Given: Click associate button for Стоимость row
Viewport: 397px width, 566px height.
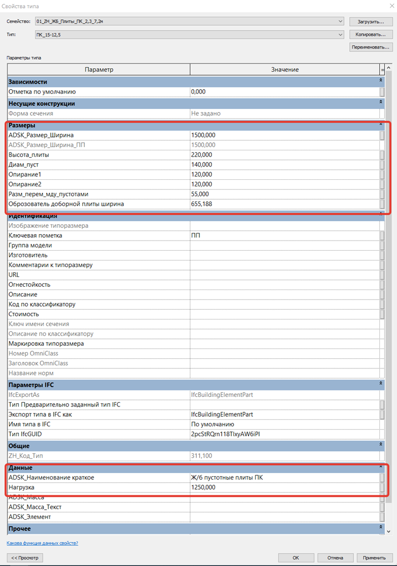Looking at the screenshot, I should pos(382,314).
